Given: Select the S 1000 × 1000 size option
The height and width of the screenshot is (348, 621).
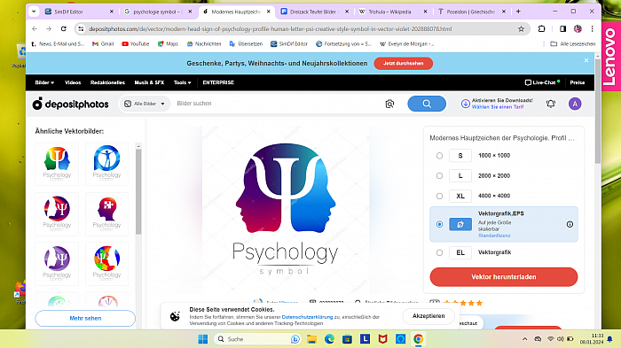Looking at the screenshot, I should tap(439, 156).
